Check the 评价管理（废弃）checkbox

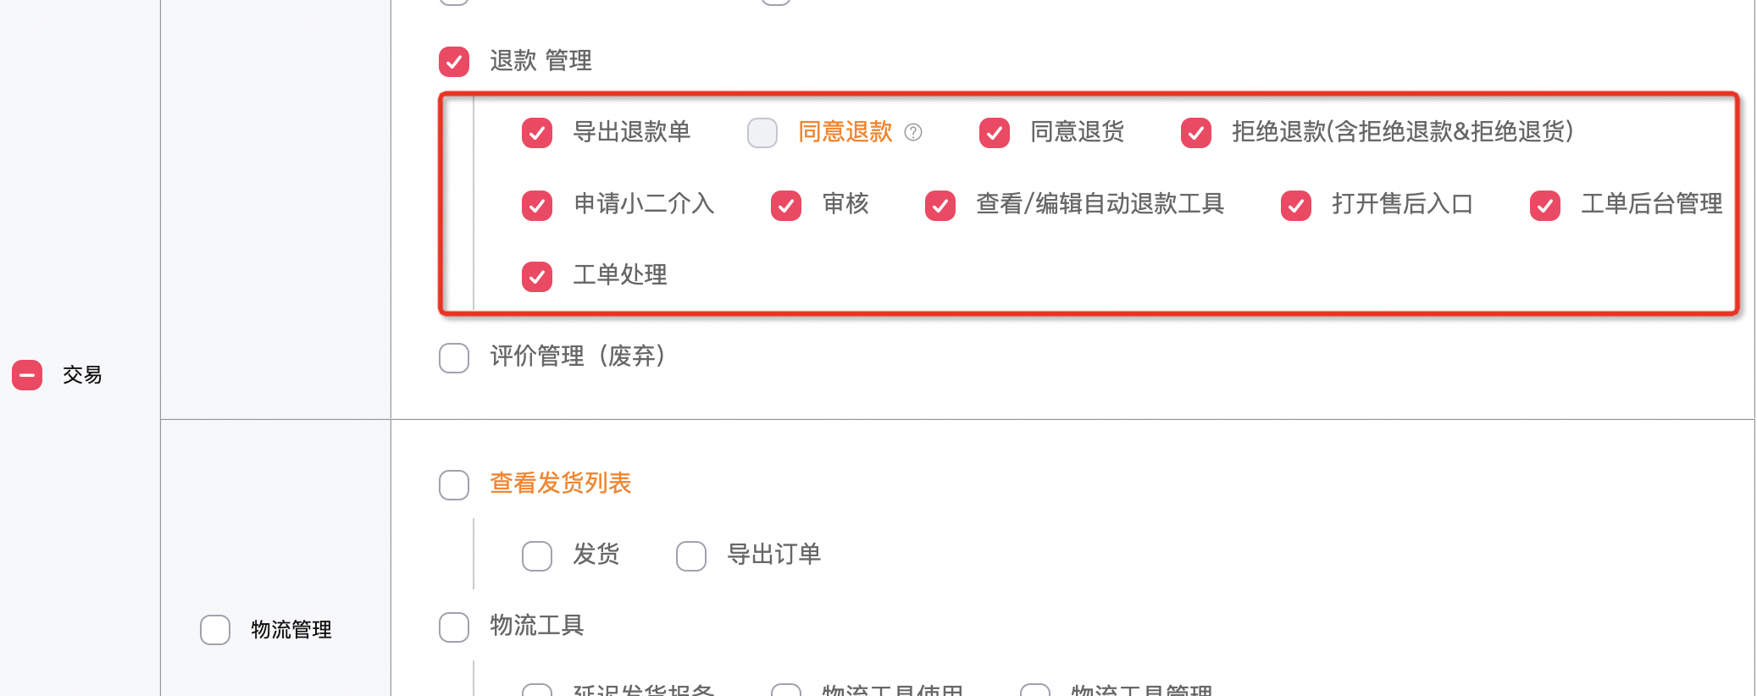[454, 357]
